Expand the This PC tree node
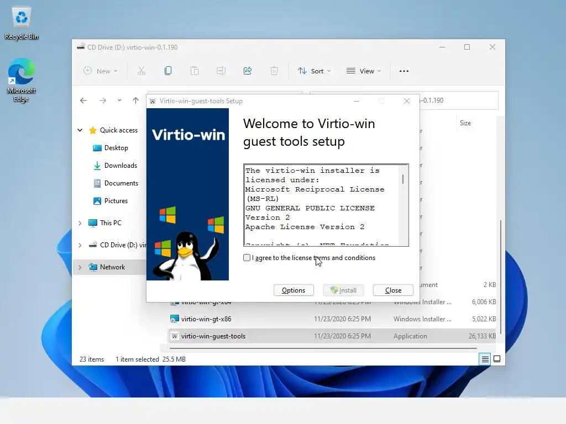 80,223
